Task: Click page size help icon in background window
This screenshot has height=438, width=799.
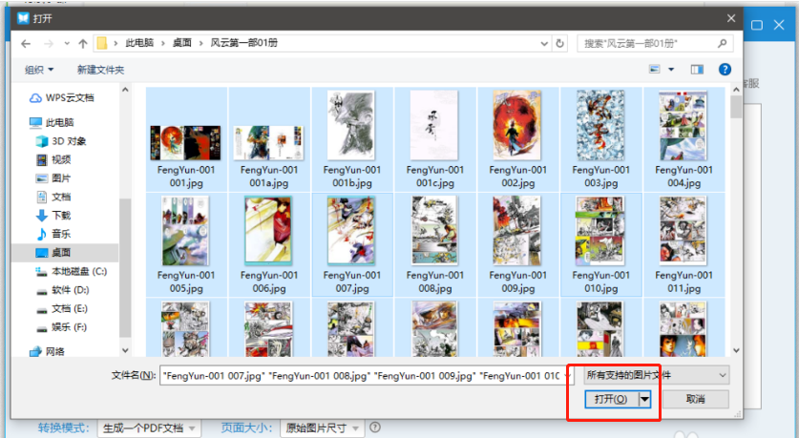Action: click(375, 428)
